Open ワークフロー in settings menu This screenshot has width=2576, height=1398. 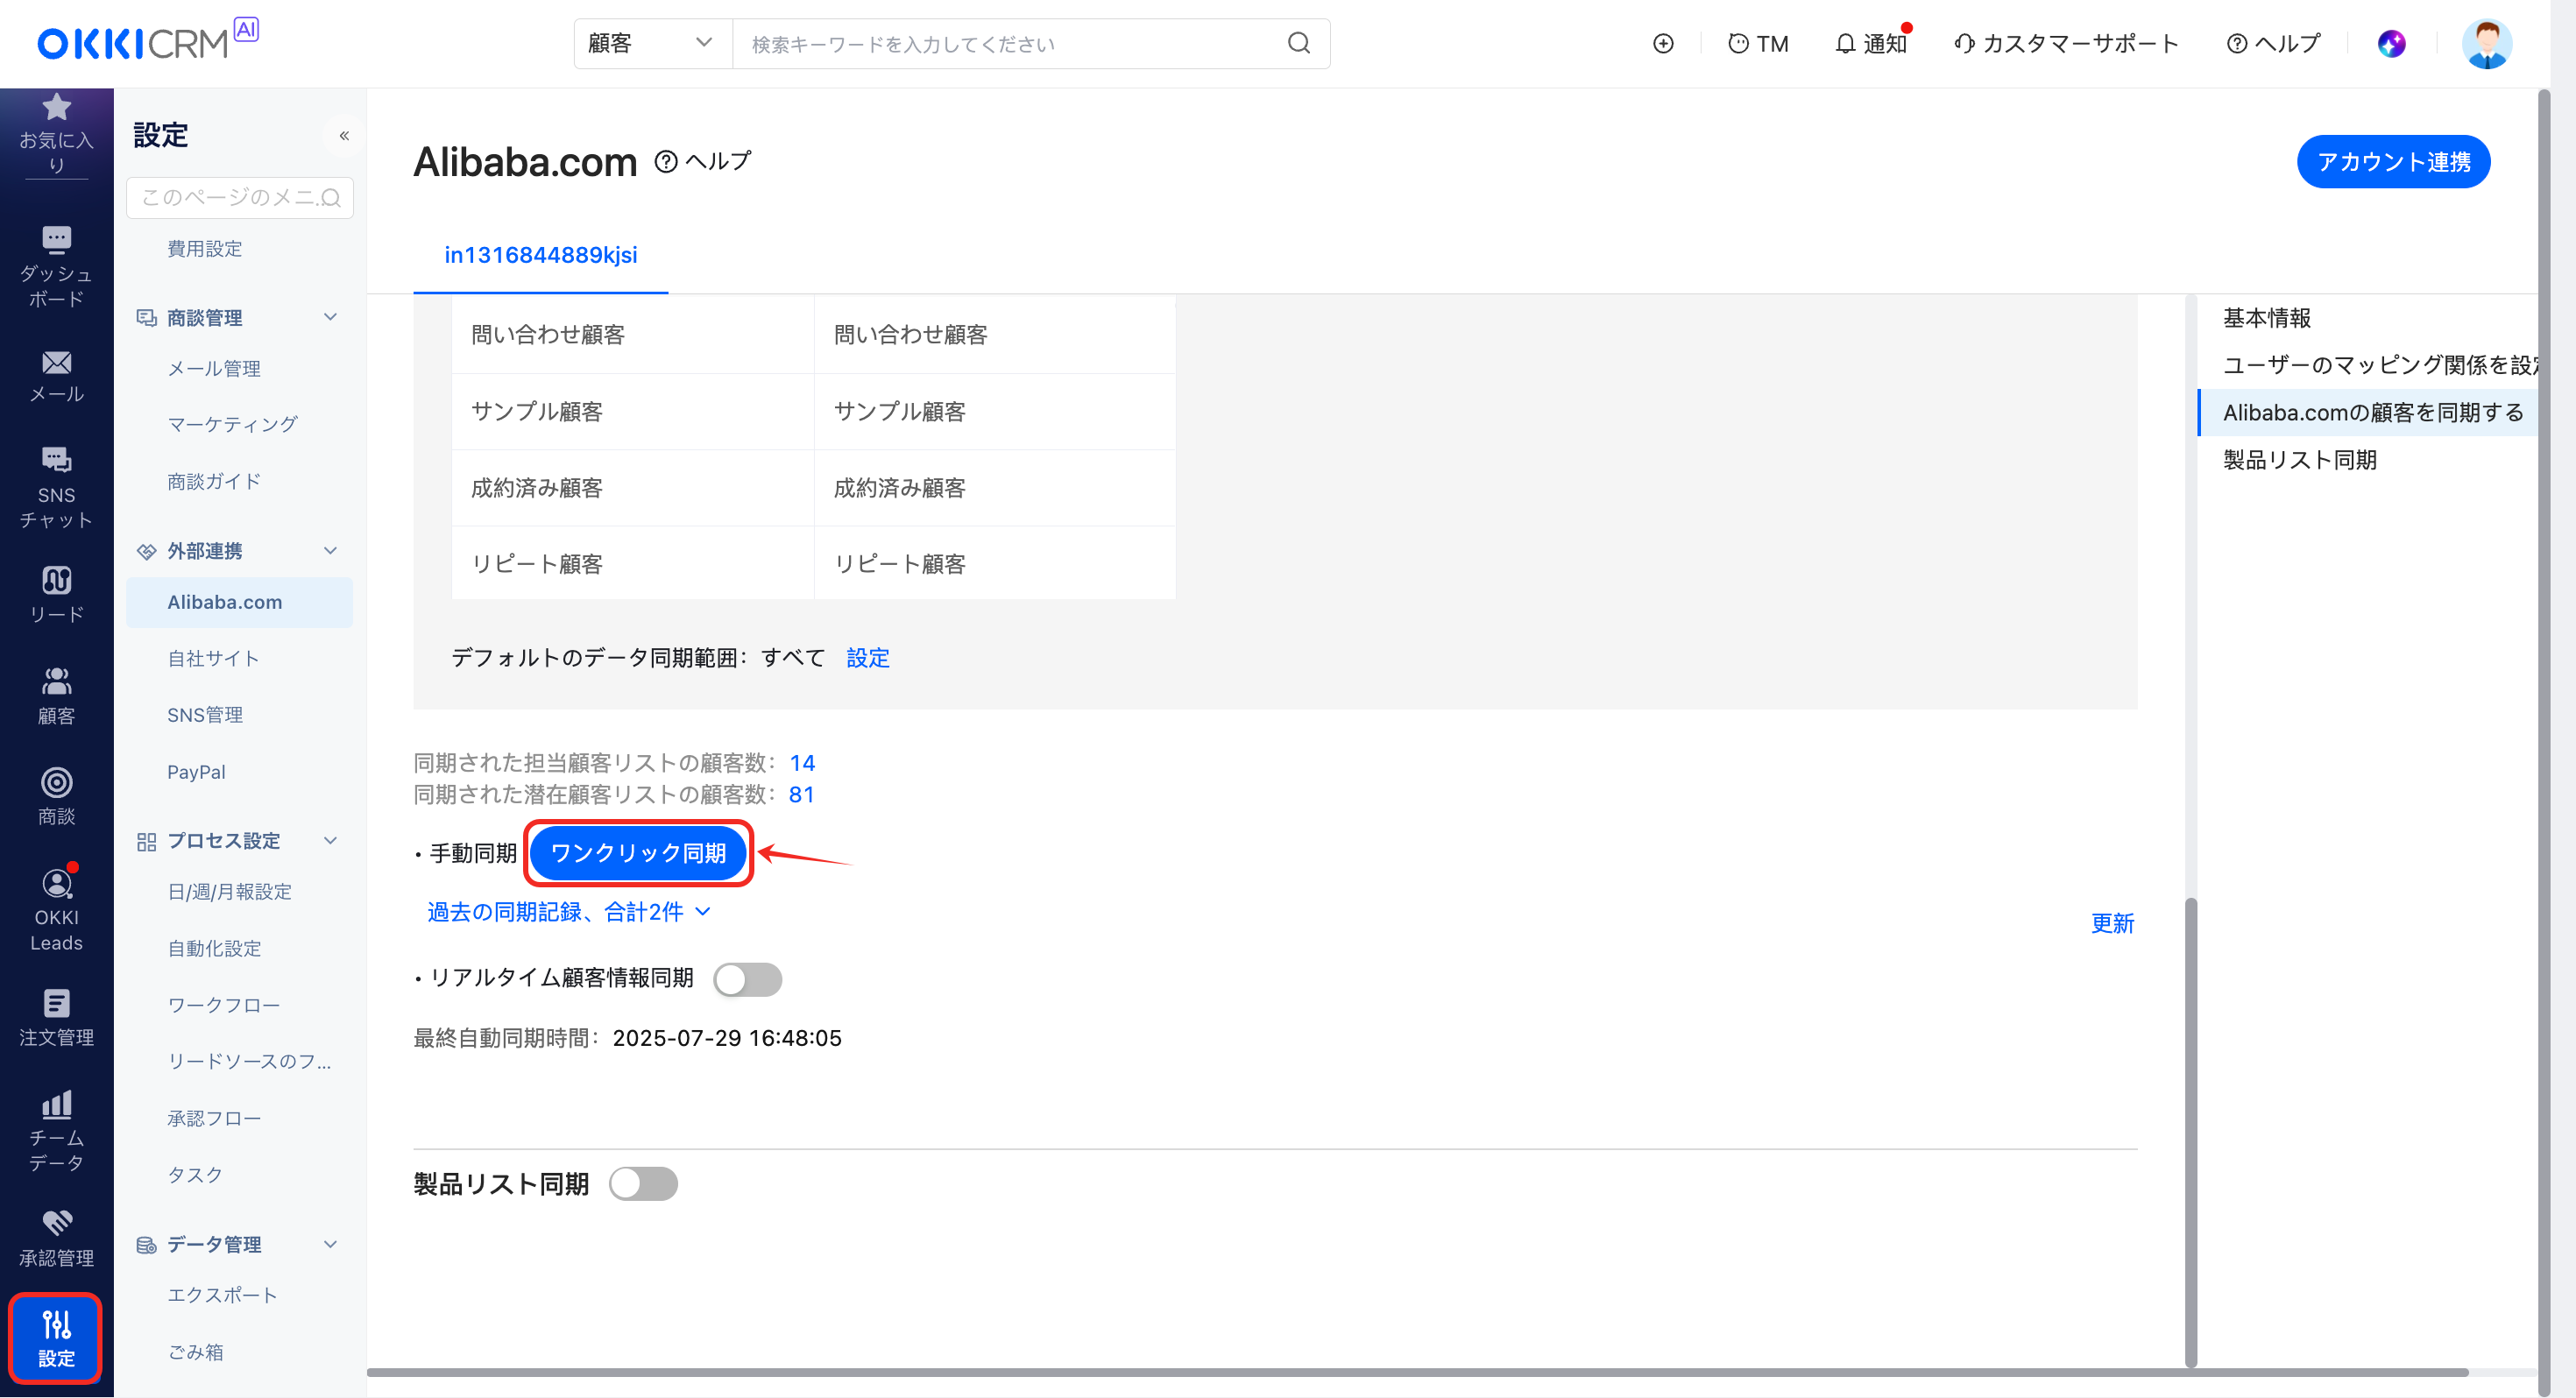(x=223, y=1005)
